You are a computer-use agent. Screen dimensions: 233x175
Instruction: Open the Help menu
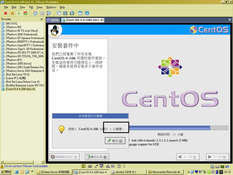pyautogui.click(x=62, y=7)
